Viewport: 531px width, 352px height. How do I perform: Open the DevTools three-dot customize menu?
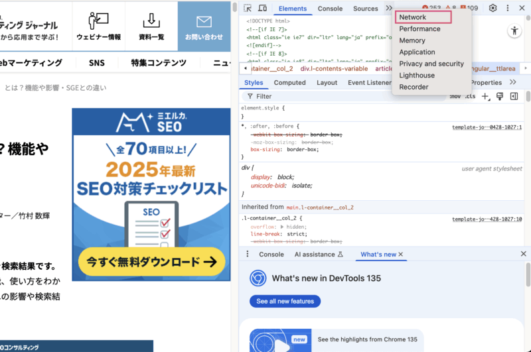pos(507,8)
